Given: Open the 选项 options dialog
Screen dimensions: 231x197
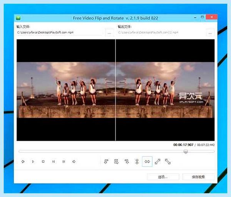Looking at the screenshot, I should (163, 177).
